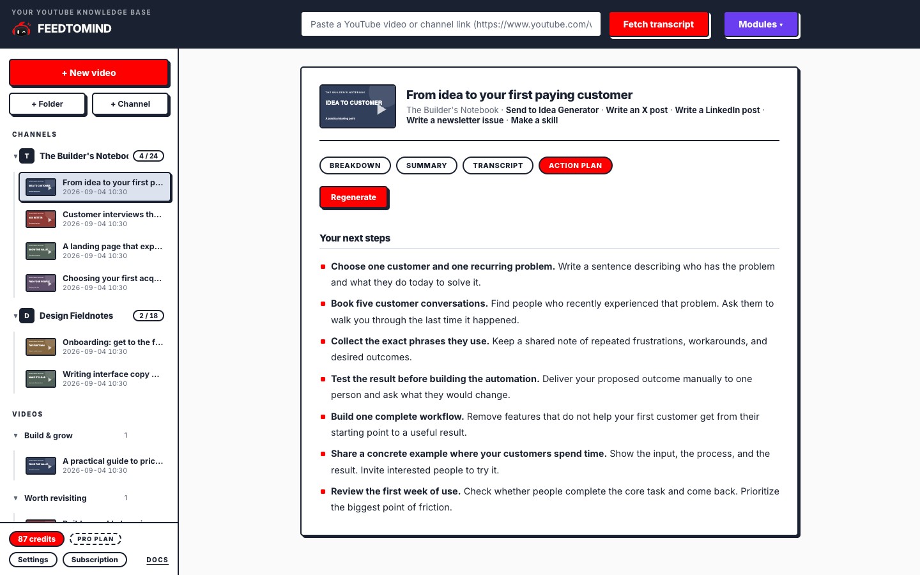Switch to the Summary tab
Image resolution: width=920 pixels, height=575 pixels.
pyautogui.click(x=427, y=165)
